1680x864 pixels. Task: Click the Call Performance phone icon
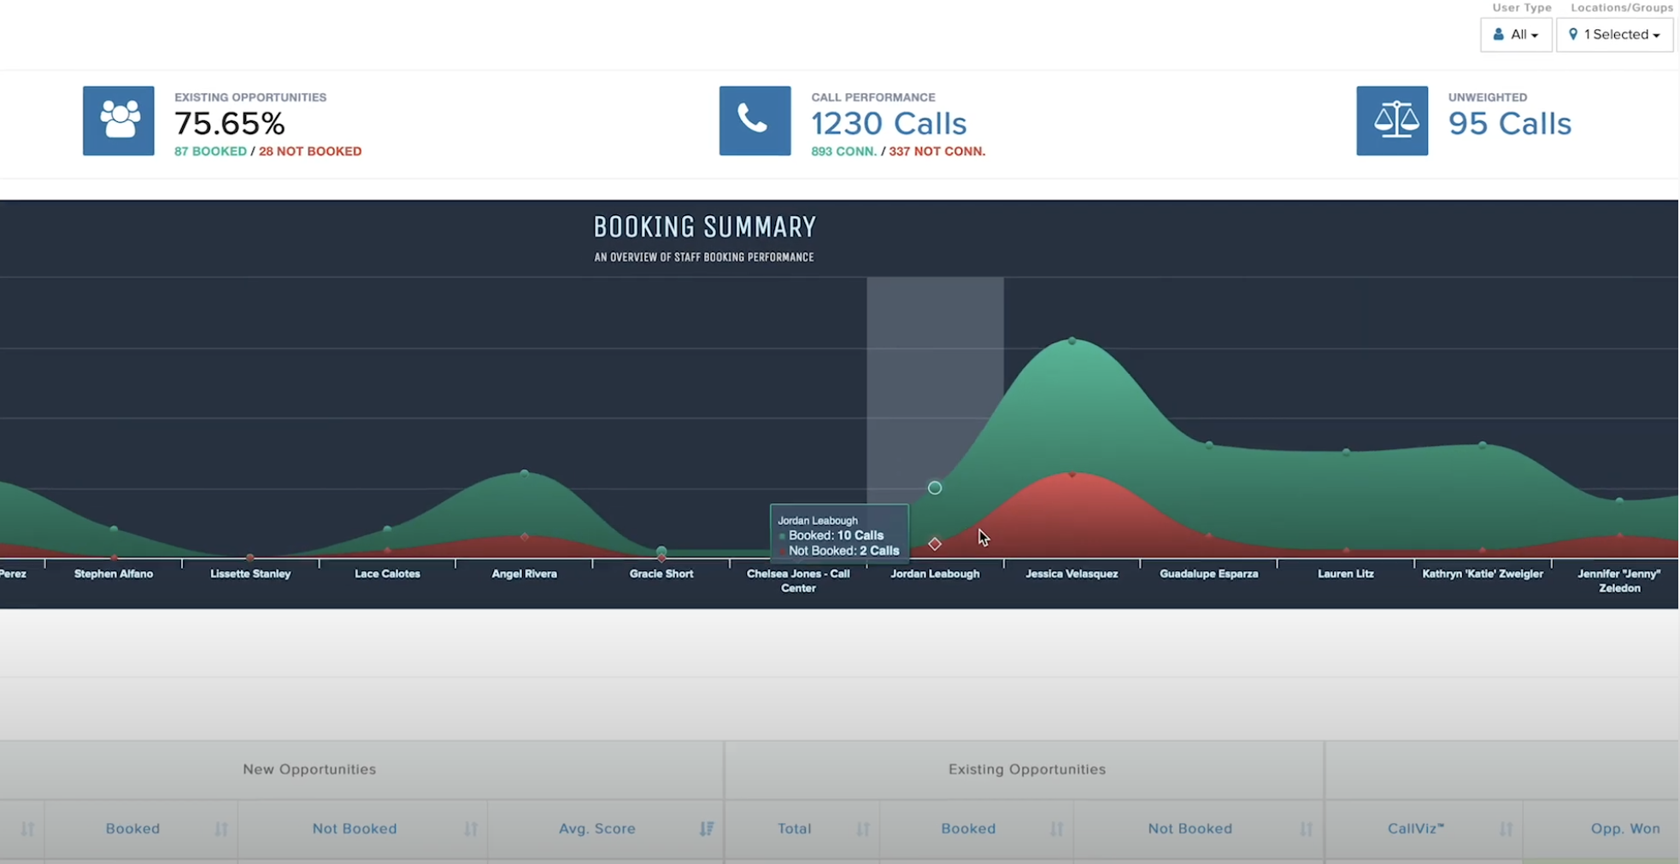tap(755, 120)
